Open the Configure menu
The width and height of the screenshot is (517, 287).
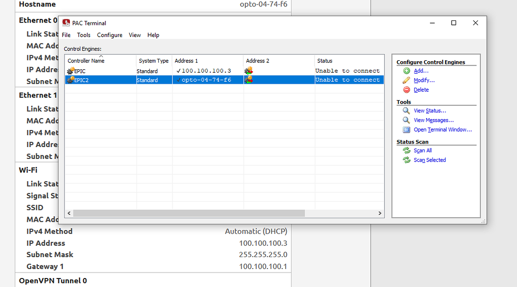point(109,35)
